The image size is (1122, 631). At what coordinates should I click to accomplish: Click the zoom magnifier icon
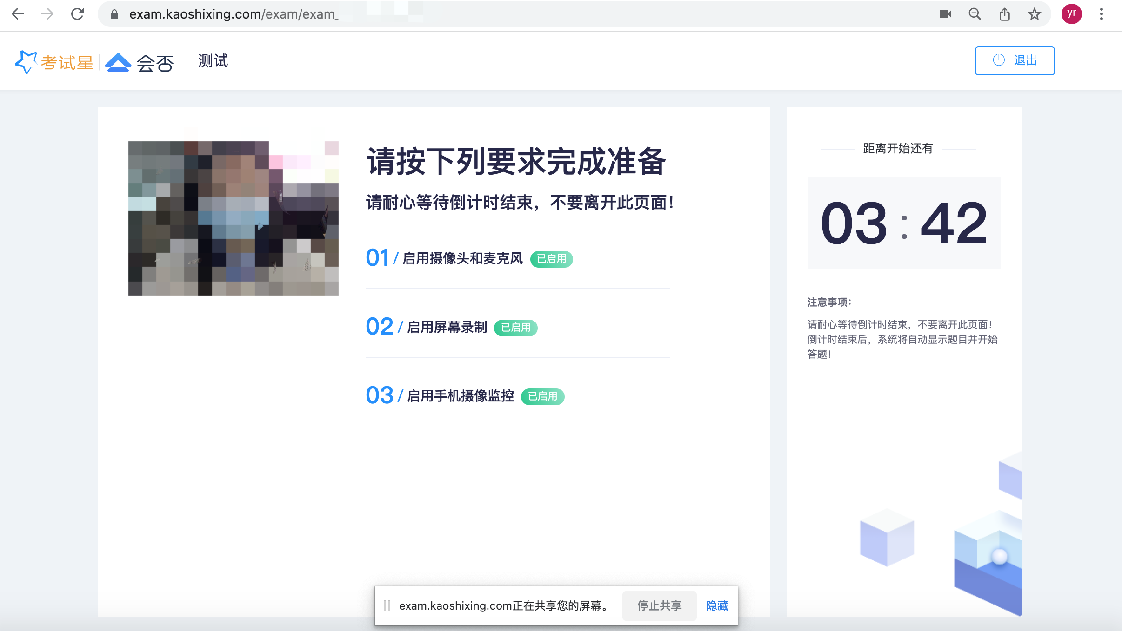(975, 14)
